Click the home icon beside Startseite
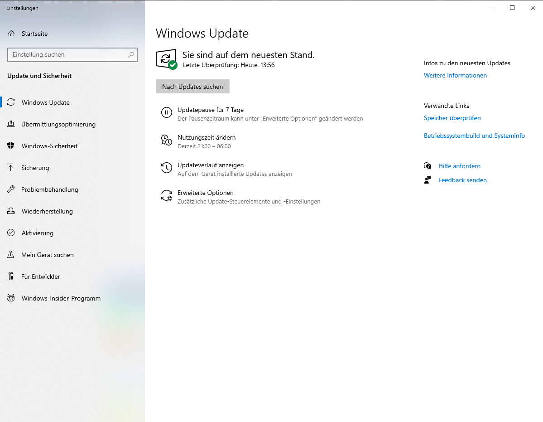The height and width of the screenshot is (422, 543). point(11,33)
